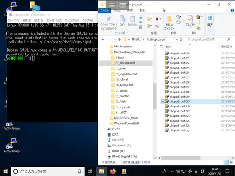The height and width of the screenshot is (176, 235).
Task: Pin to Quick Access in Explorer ribbon
Action: (x=109, y=23)
